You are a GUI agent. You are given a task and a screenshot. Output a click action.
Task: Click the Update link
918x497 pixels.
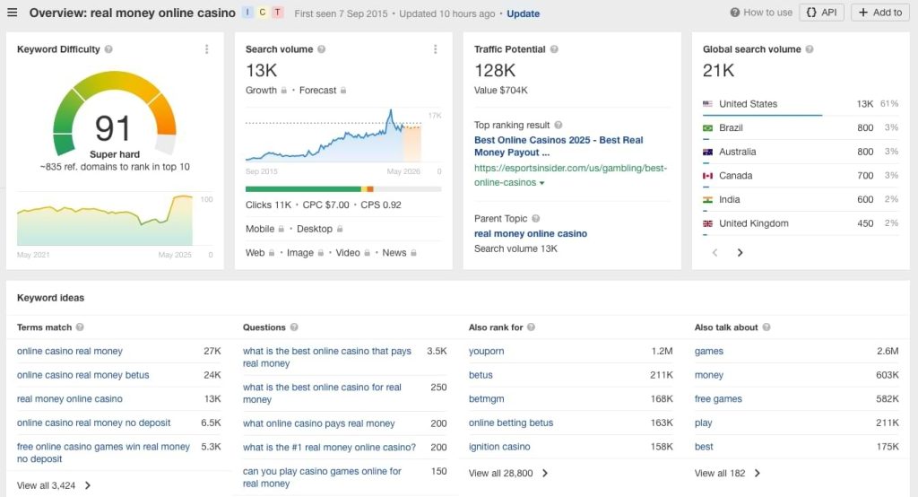[x=523, y=14]
